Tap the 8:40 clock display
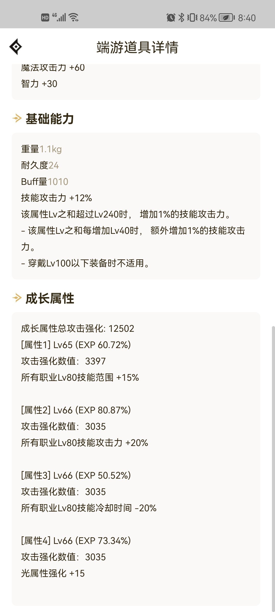This screenshot has width=275, height=612. [x=247, y=17]
